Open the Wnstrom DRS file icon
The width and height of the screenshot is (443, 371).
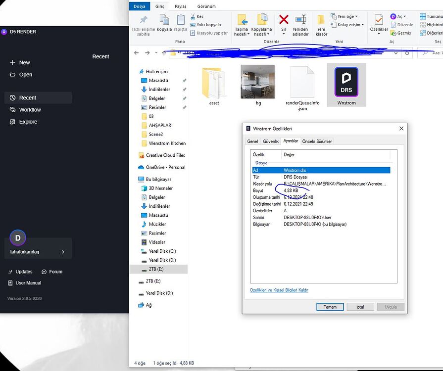tap(346, 82)
